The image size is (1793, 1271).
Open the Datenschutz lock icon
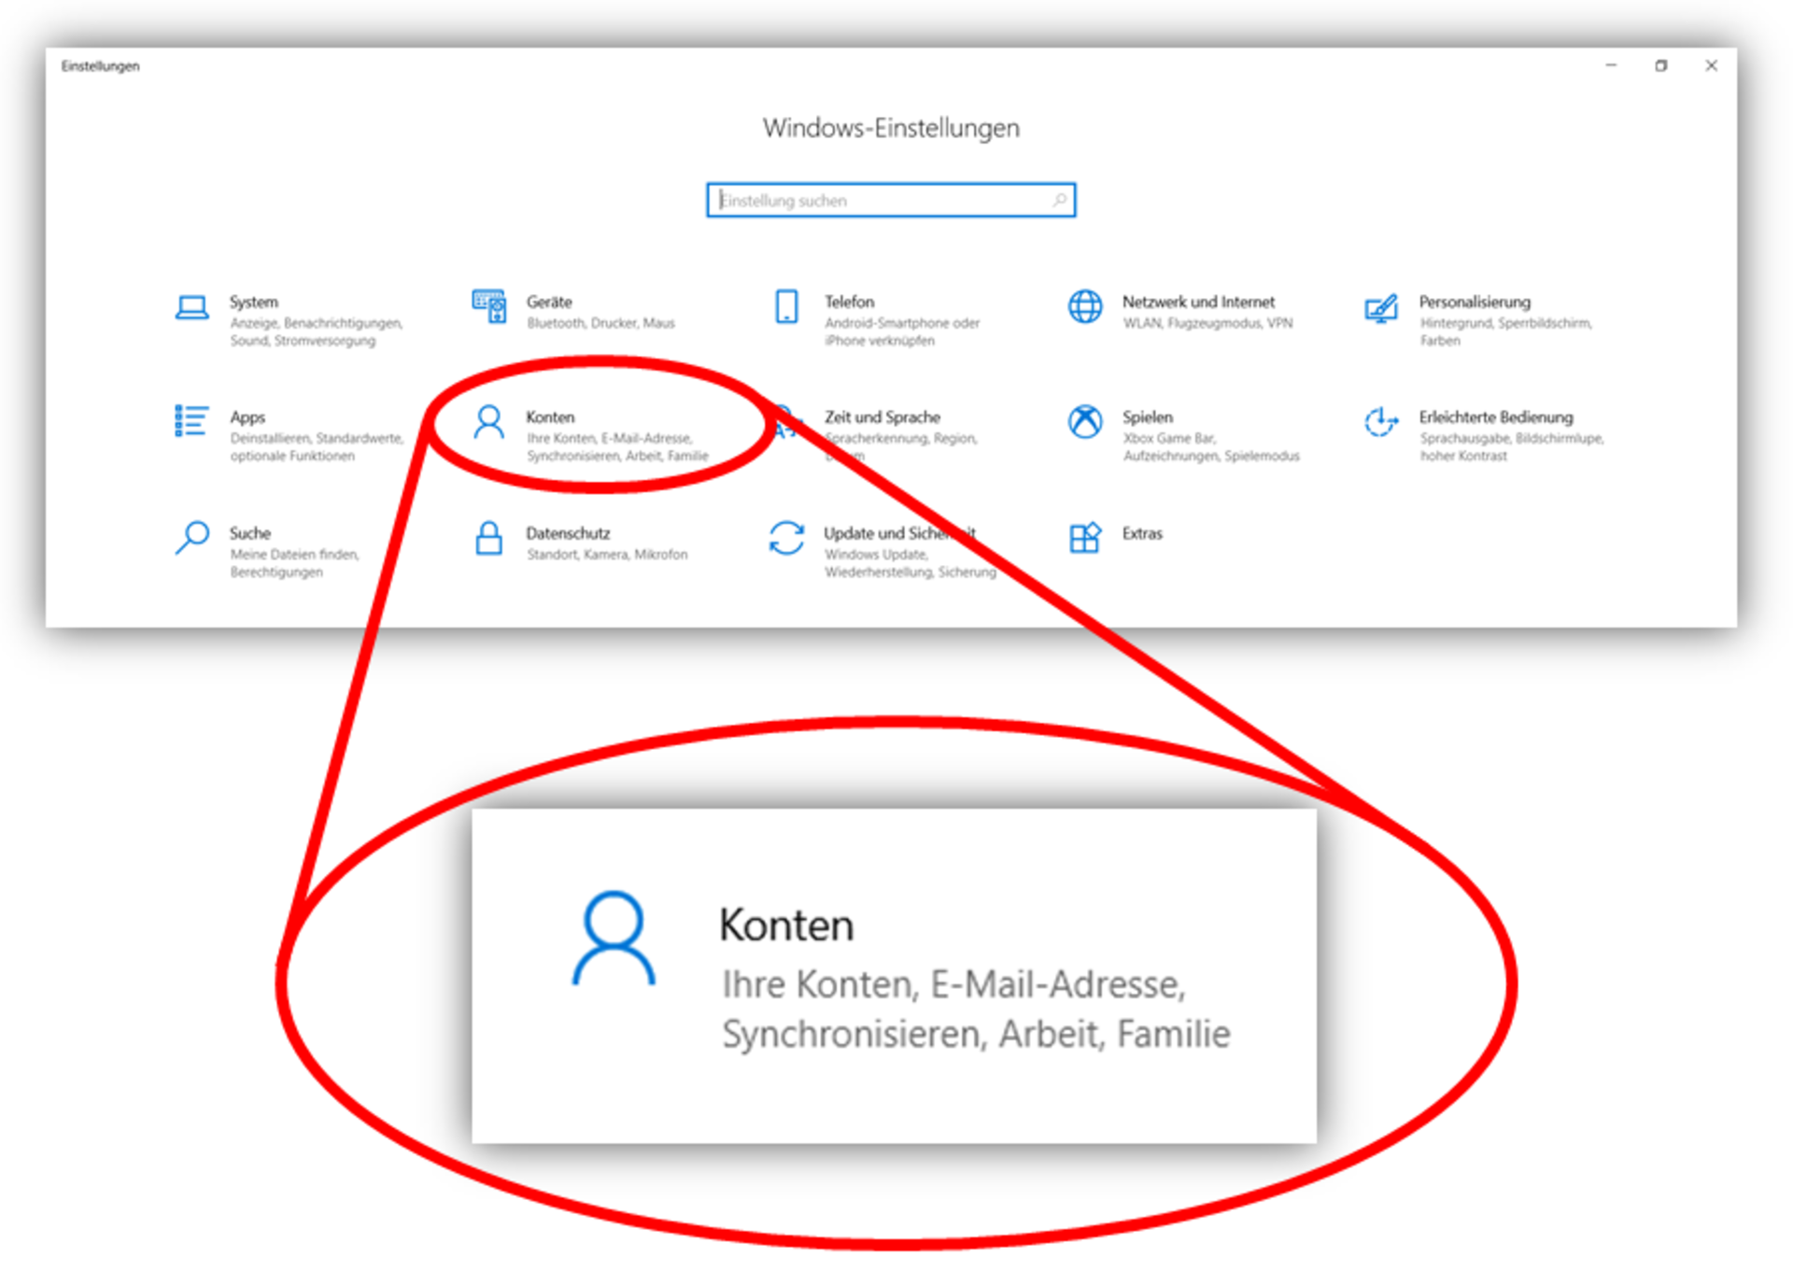click(x=489, y=538)
